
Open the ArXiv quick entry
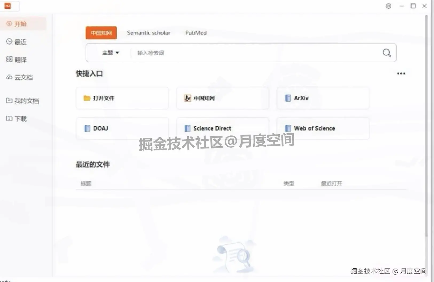(x=323, y=98)
